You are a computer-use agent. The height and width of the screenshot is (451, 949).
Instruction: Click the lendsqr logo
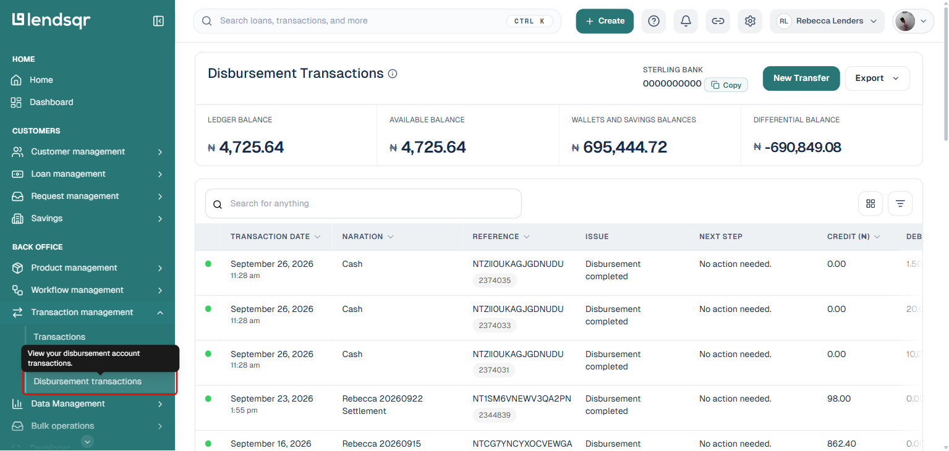51,20
